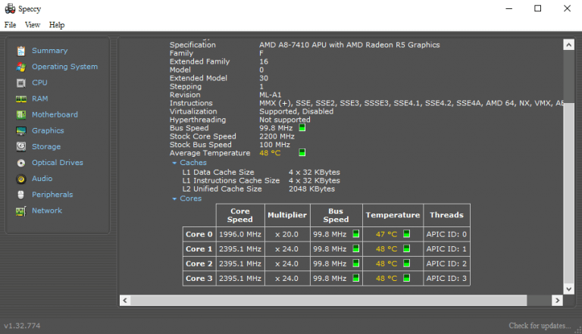View the Graphics section

click(x=48, y=130)
